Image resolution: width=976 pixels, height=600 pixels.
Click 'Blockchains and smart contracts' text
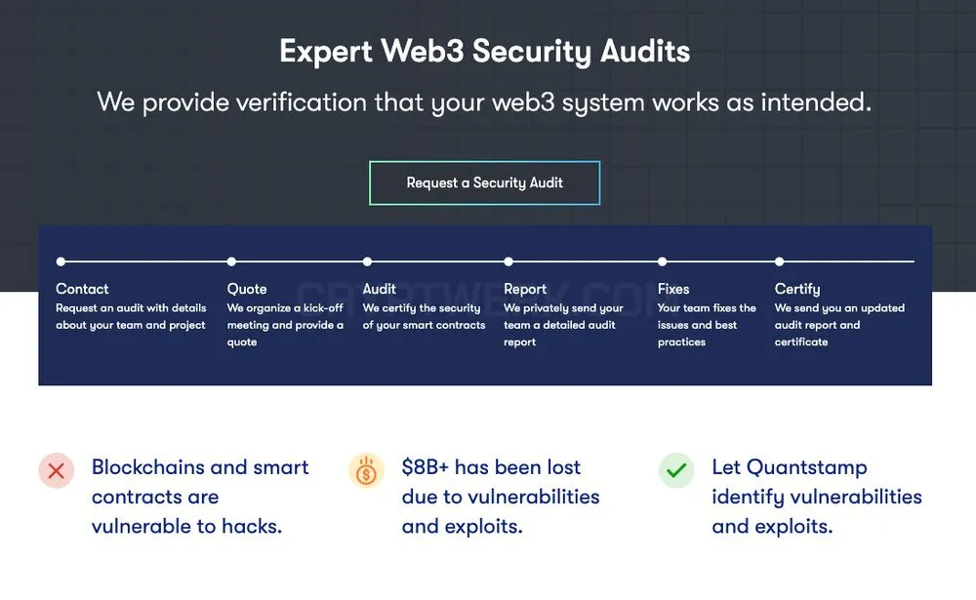[x=200, y=482]
